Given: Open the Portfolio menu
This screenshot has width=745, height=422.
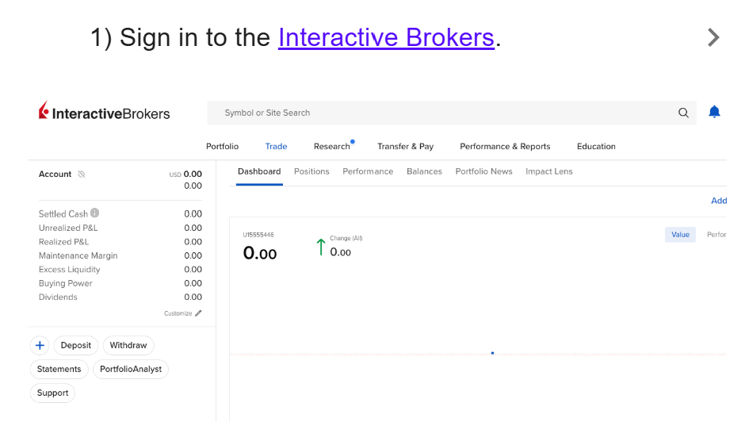Looking at the screenshot, I should pos(223,147).
